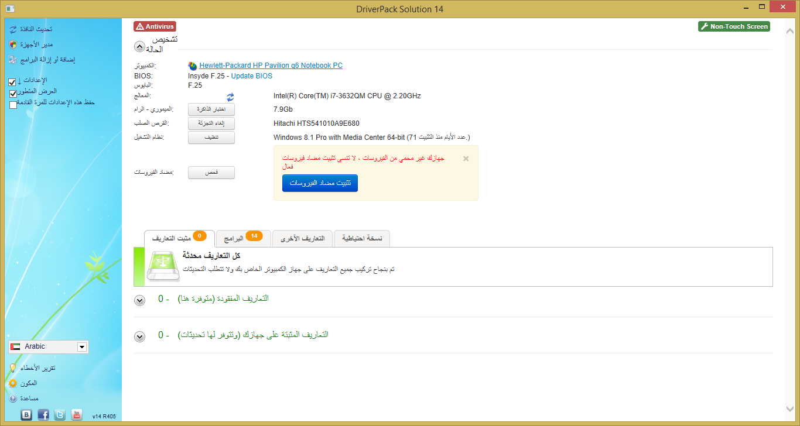
Task: Click the Insyde F.25 BIOS text
Action: coord(208,76)
